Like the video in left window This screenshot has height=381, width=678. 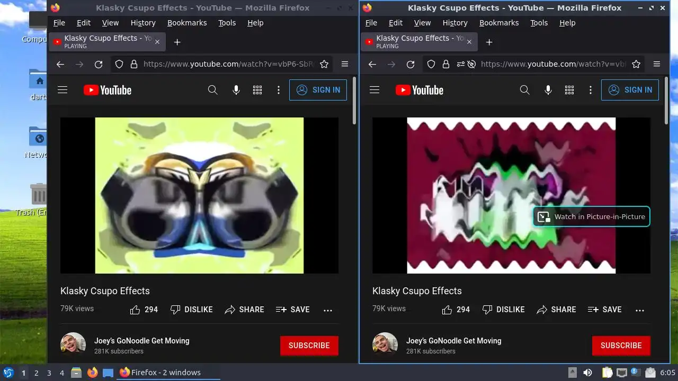coord(144,310)
